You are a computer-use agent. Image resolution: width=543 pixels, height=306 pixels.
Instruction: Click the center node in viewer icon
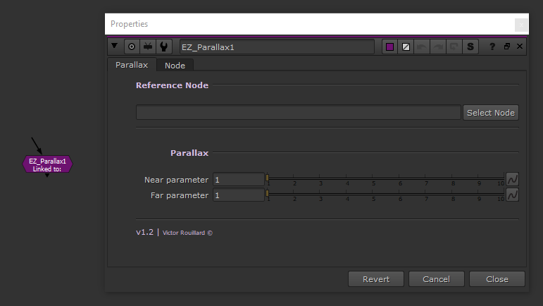click(x=132, y=47)
